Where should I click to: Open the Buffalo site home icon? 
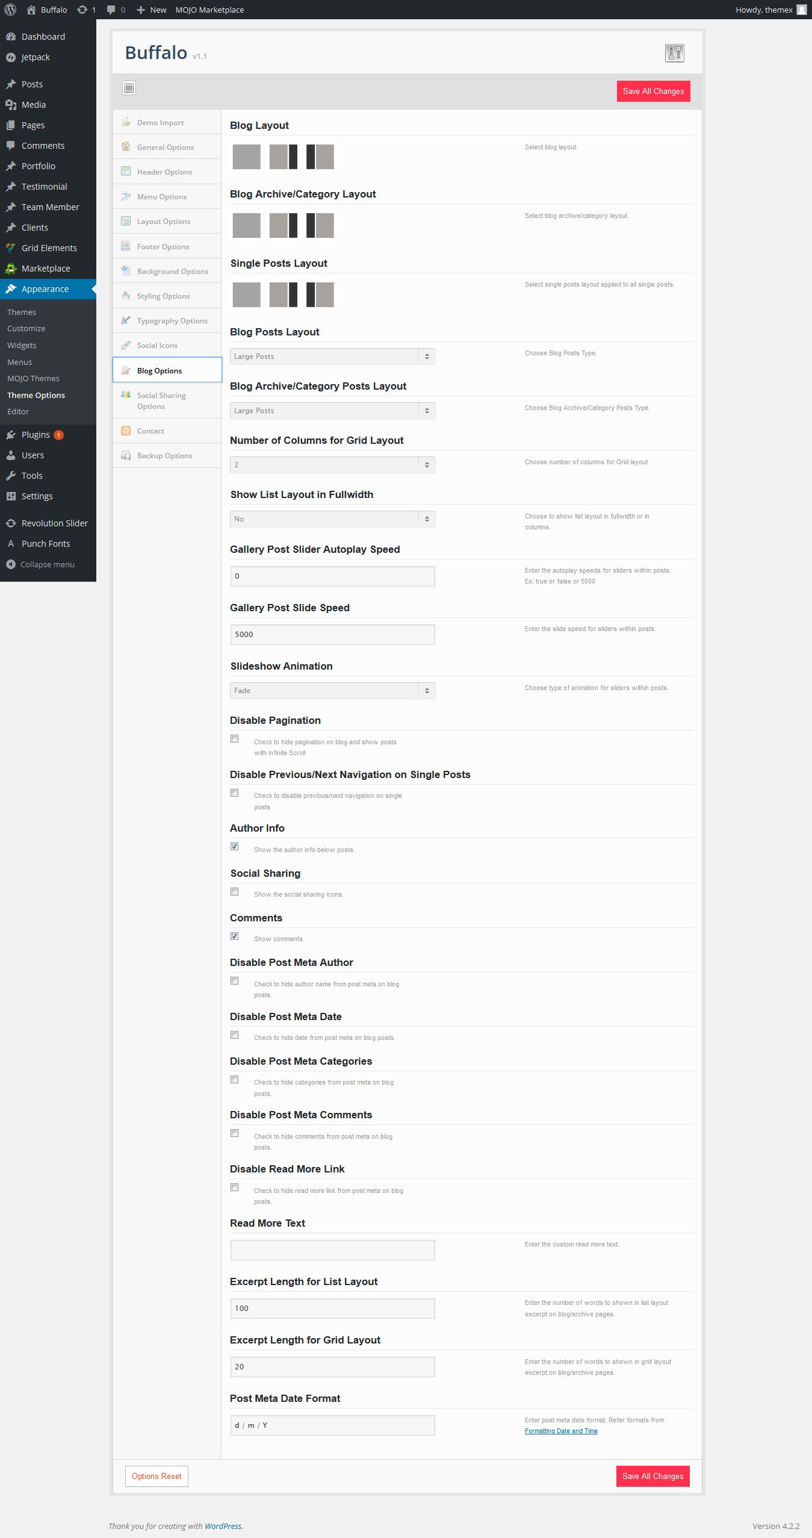[31, 10]
